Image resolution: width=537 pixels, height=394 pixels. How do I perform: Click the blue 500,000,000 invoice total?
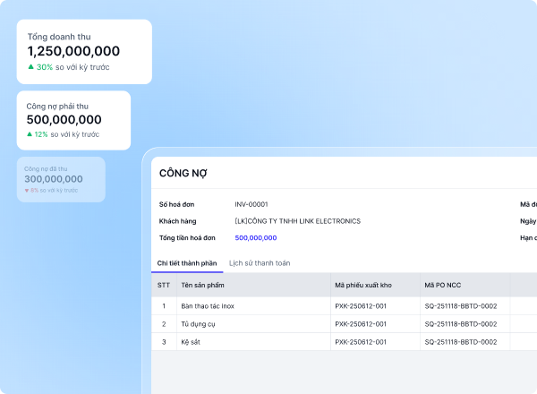point(256,238)
